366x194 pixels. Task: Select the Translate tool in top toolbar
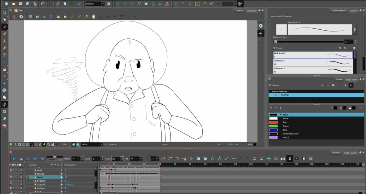[118, 4]
